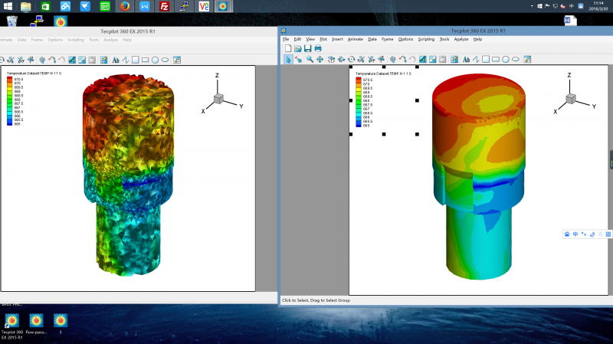Open the Plot menu in right window

coord(323,39)
